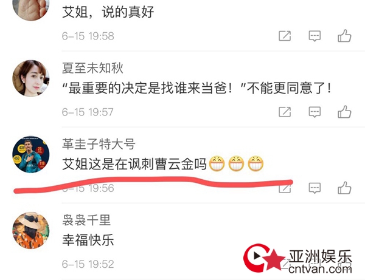
Task: Open the comment text 幸福快乐
Action: coord(88,240)
